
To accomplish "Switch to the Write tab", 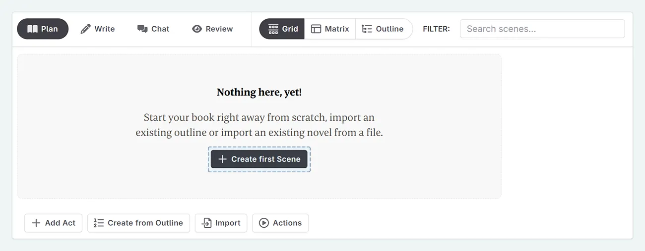I will pyautogui.click(x=98, y=29).
